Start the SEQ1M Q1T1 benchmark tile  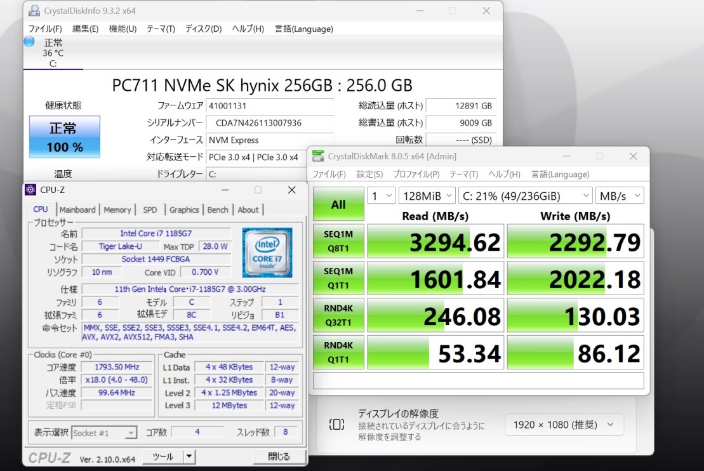(x=338, y=277)
